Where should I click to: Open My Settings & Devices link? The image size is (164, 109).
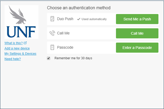pos(20,53)
